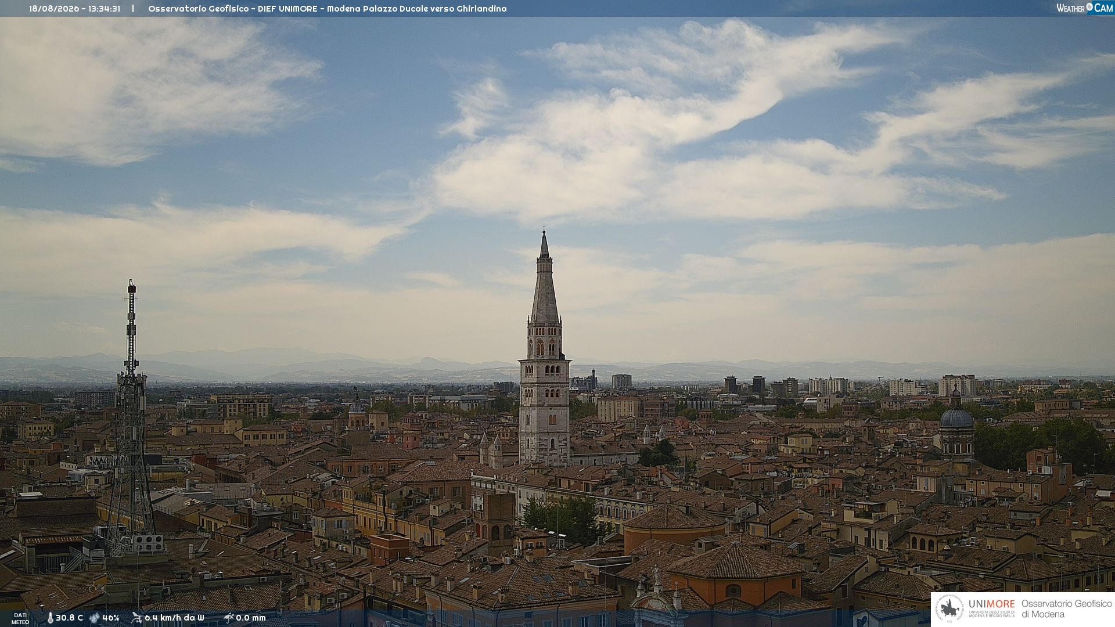This screenshot has height=627, width=1115.
Task: Click the Osservatorio Geofisico webcam title
Action: pos(328,9)
